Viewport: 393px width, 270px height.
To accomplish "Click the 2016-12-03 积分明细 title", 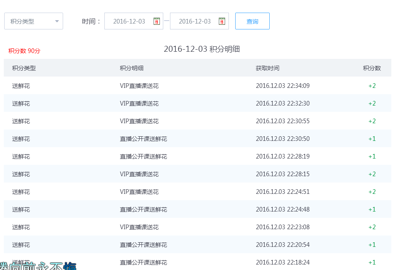I will click(x=202, y=49).
